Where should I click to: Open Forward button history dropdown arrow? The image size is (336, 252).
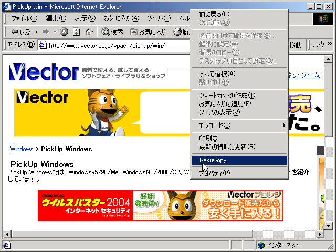click(55, 32)
